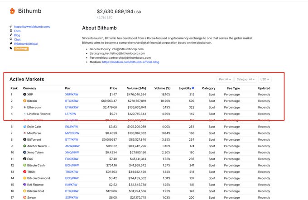This screenshot has height=200, width=308.
Task: Click the tag icon beside Exchange
Action: [11, 48]
